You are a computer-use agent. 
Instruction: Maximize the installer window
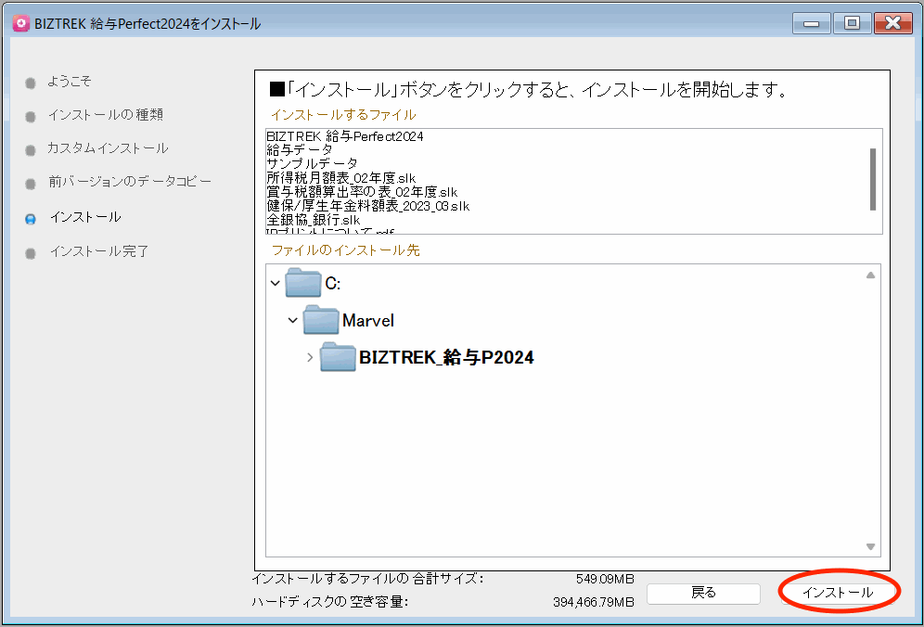pyautogui.click(x=852, y=23)
